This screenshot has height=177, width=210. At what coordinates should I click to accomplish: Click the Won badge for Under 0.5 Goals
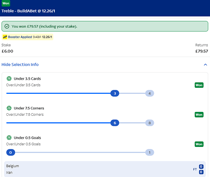199,144
